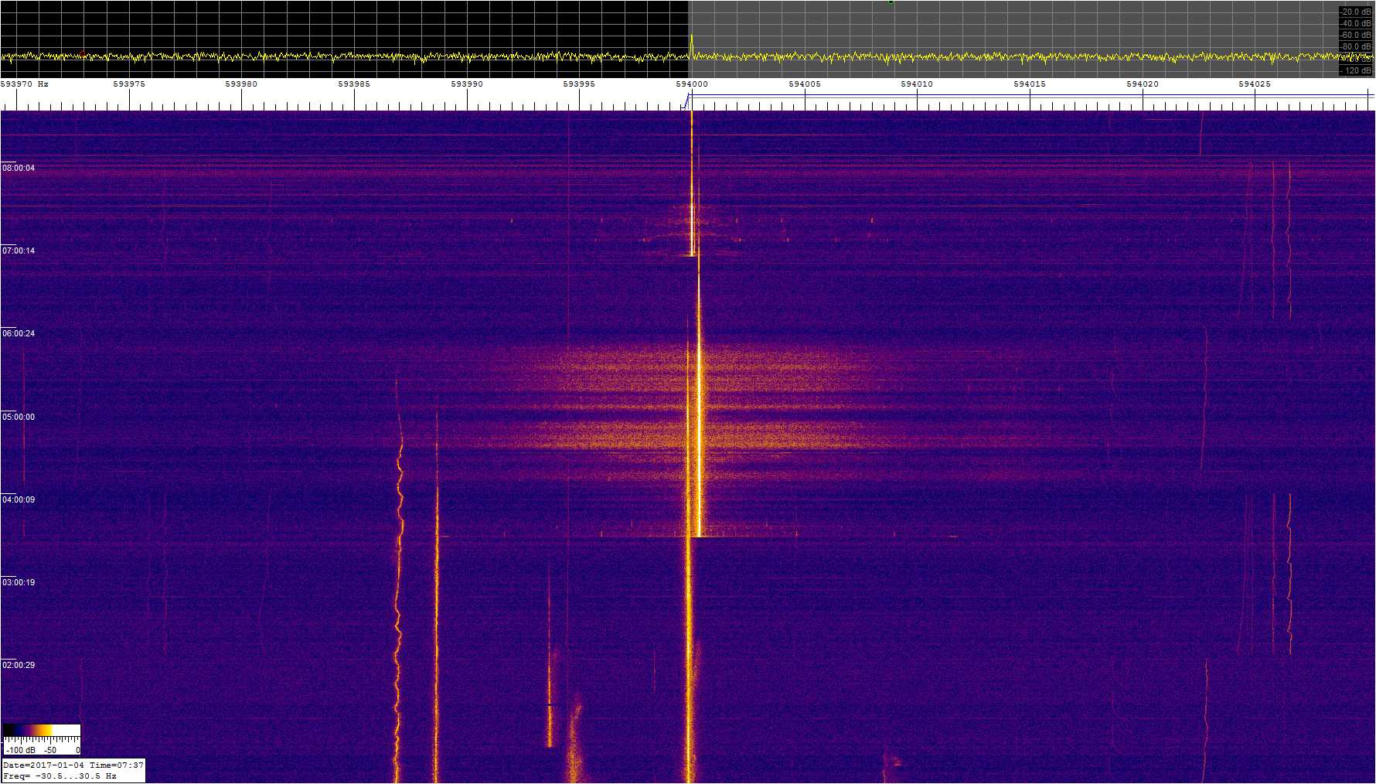Click the 593995 frequency scale label
Image resolution: width=1376 pixels, height=784 pixels.
coord(579,84)
